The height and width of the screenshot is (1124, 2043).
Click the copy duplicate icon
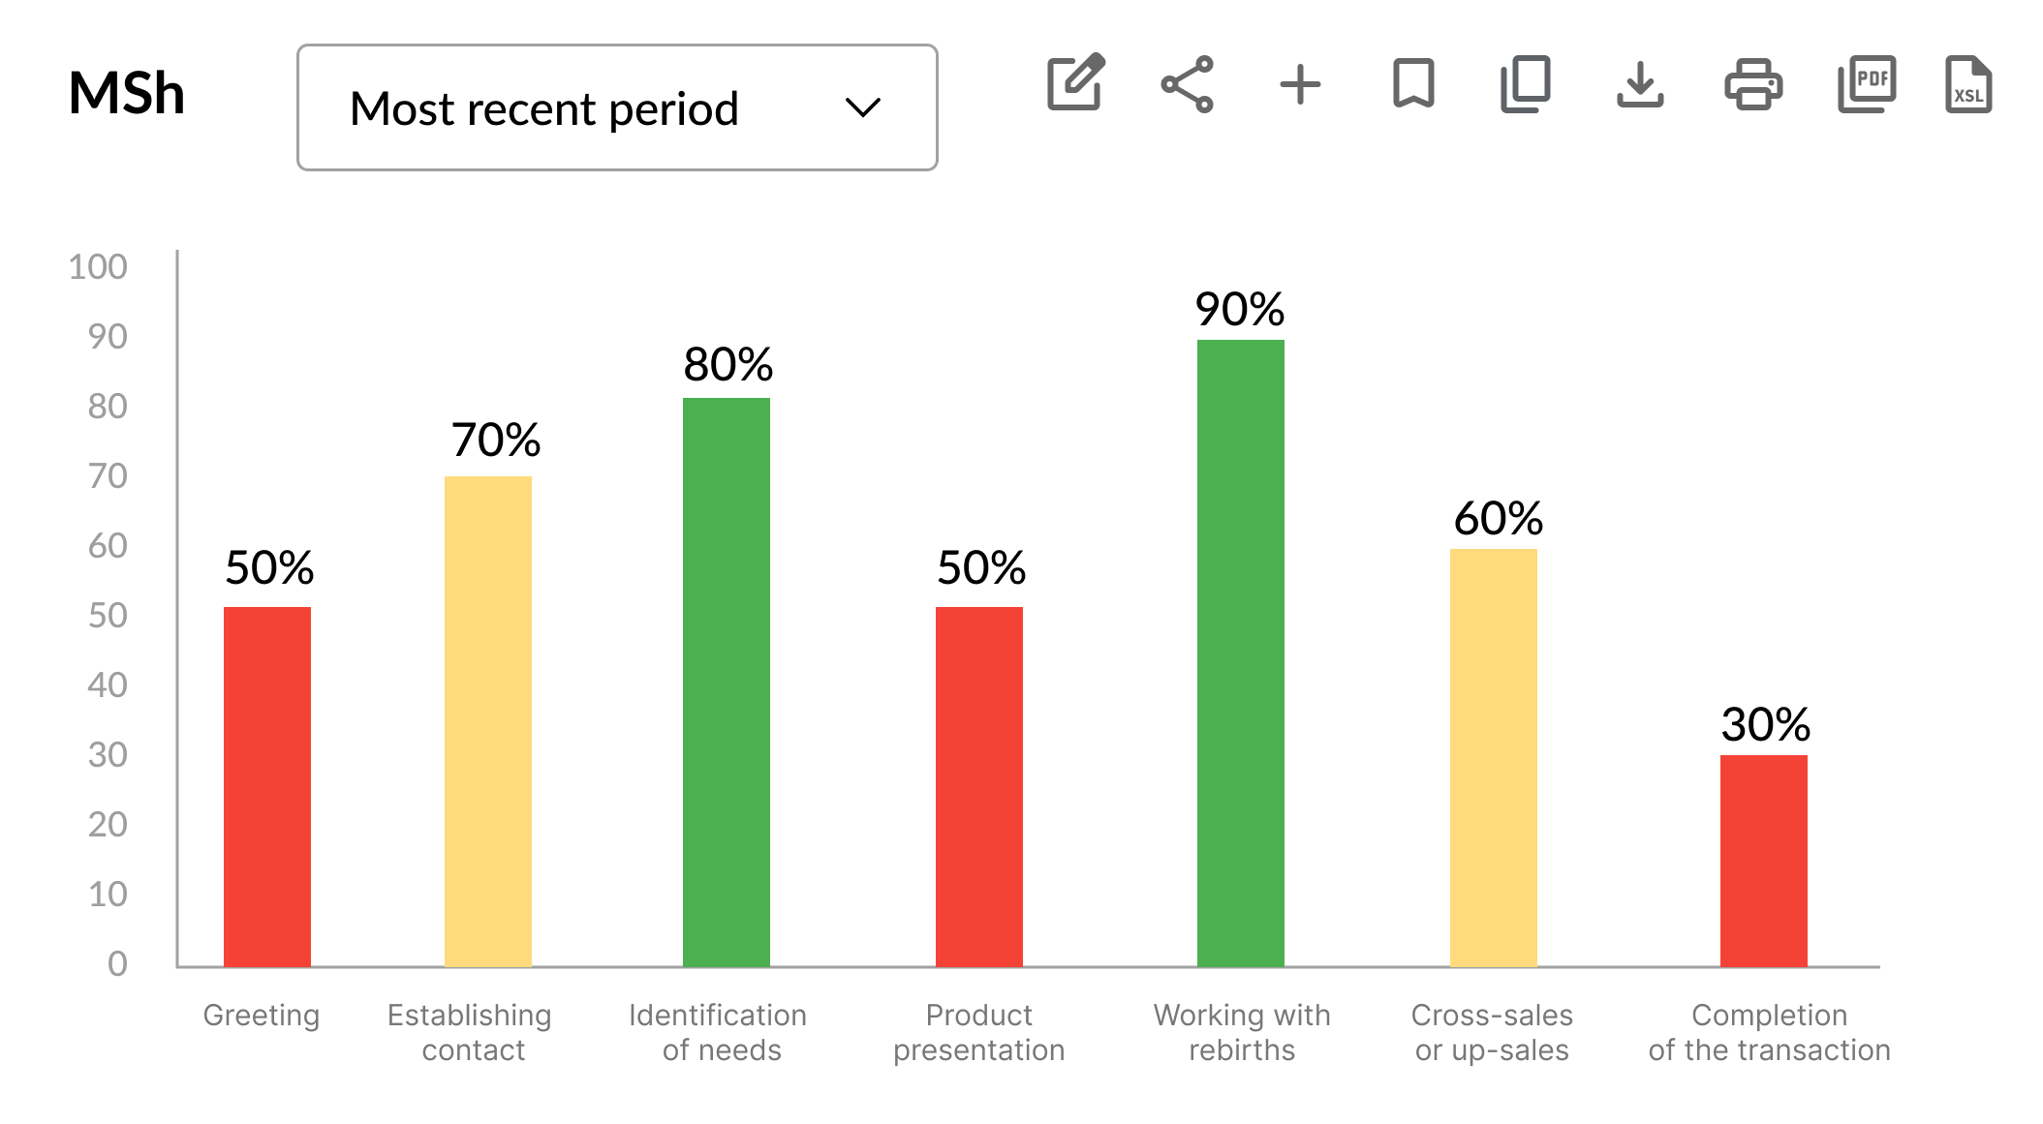1526,84
